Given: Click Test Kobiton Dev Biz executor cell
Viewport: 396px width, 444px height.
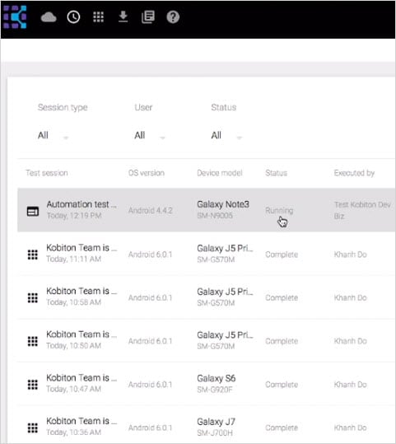Looking at the screenshot, I should pyautogui.click(x=362, y=210).
